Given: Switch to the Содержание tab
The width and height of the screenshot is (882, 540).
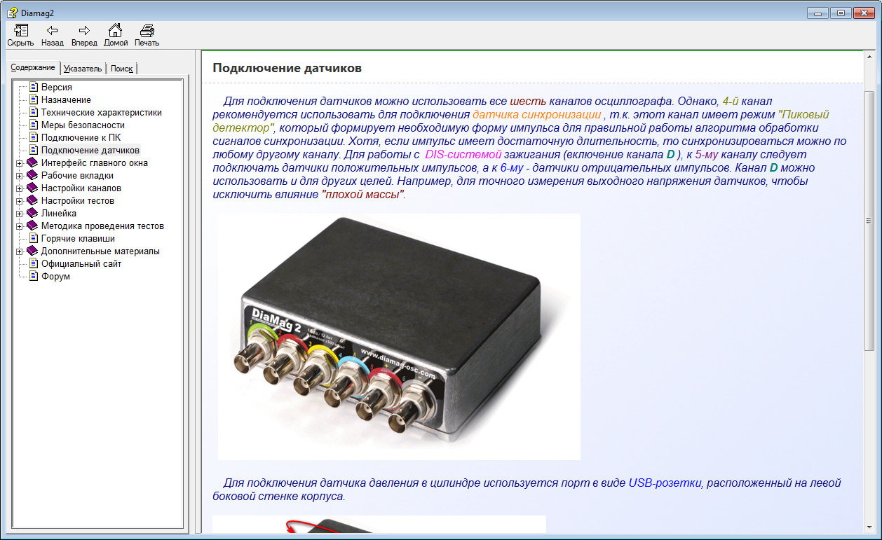Looking at the screenshot, I should [33, 67].
